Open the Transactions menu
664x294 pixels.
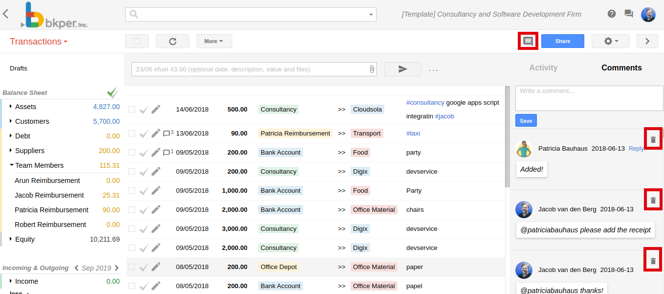point(38,42)
